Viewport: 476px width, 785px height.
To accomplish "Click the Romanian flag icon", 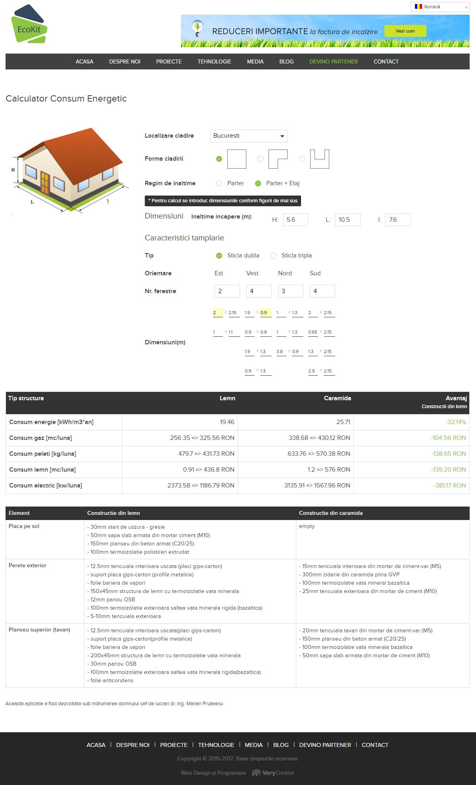I will pos(418,7).
